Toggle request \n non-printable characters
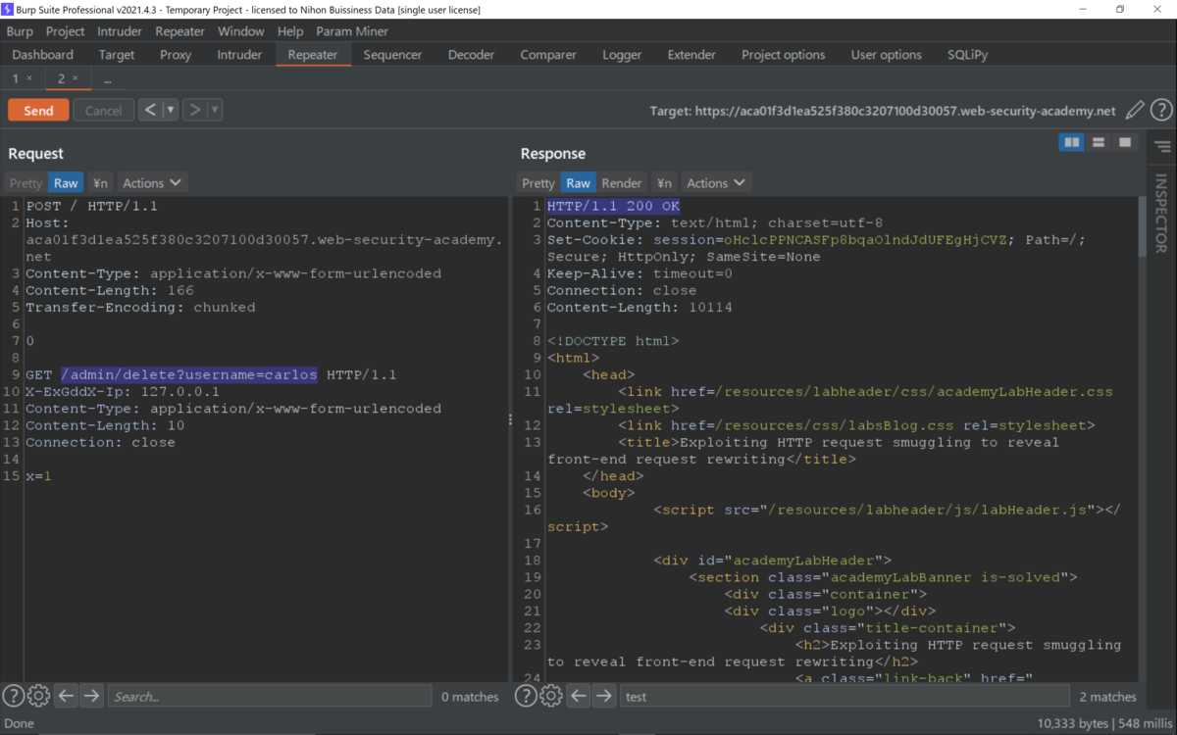The height and width of the screenshot is (735, 1177). [x=100, y=183]
